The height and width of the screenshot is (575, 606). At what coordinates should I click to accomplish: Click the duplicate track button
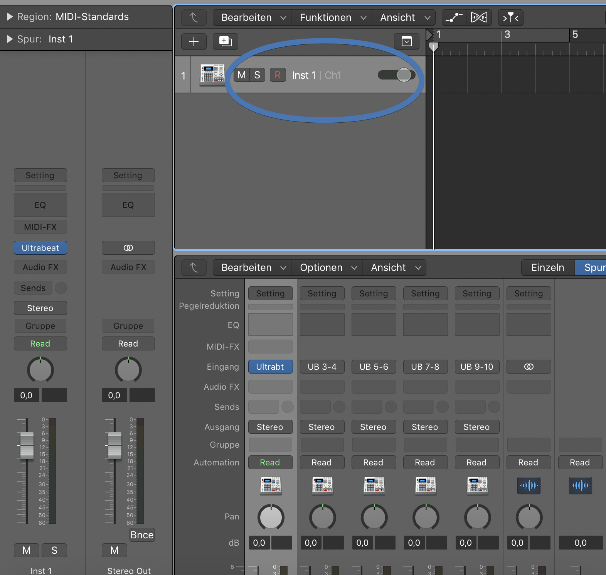[226, 41]
